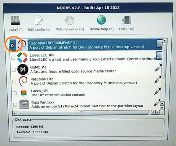176x146 pixels.
Task: Click the OS list scroll-down arrow at bottom
Action: pos(162,108)
